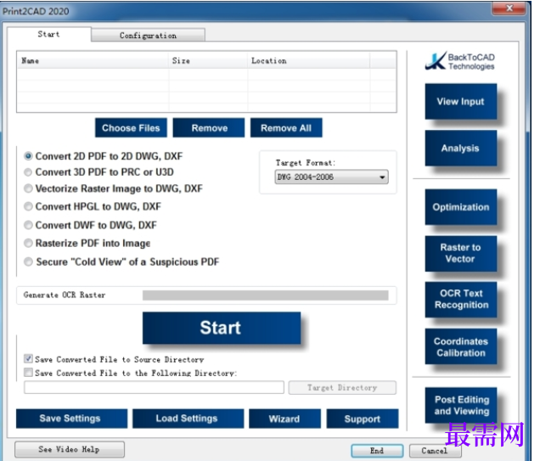Open Coordinates Calibration
Image resolution: width=540 pixels, height=461 pixels.
tap(461, 346)
